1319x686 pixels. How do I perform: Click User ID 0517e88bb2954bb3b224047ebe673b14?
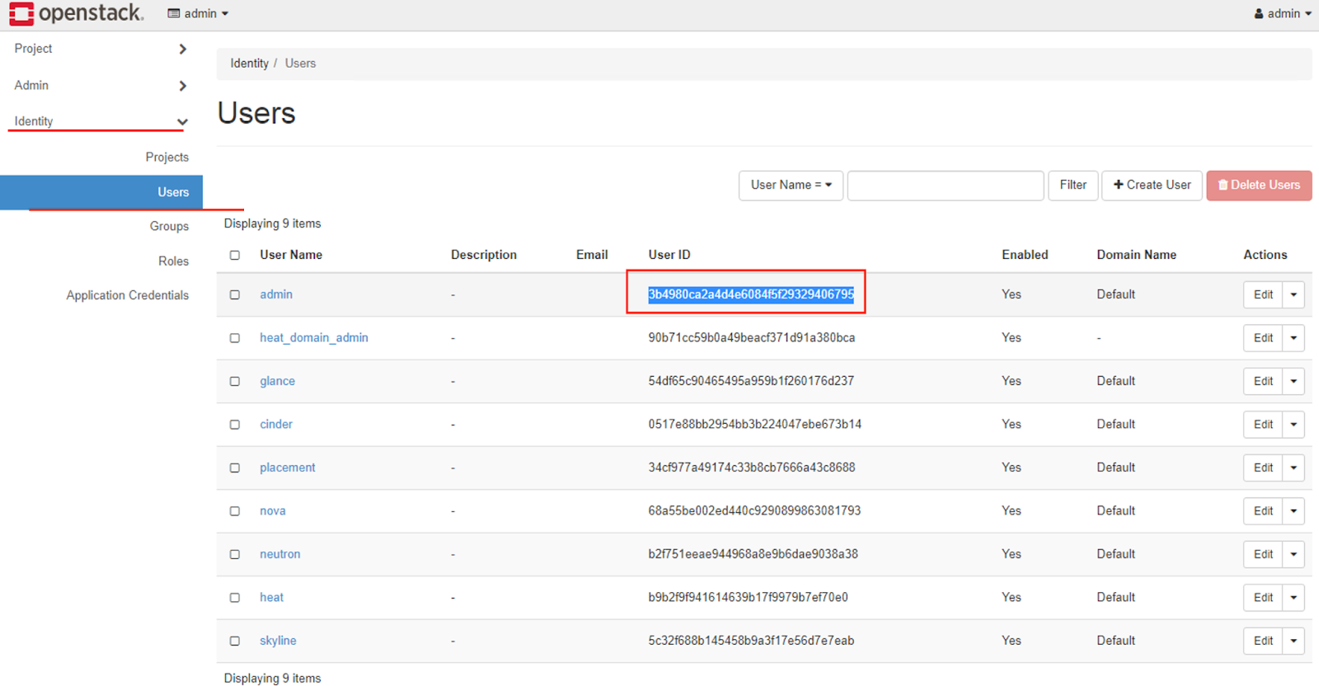tap(755, 424)
